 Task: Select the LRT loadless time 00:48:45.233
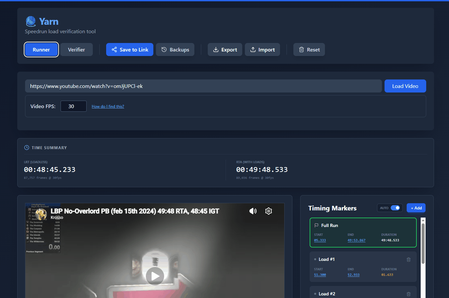pos(50,169)
